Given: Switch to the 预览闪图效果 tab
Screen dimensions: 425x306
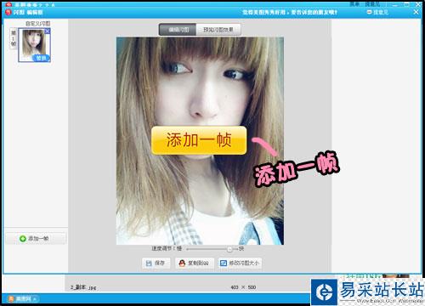Looking at the screenshot, I should [x=218, y=30].
